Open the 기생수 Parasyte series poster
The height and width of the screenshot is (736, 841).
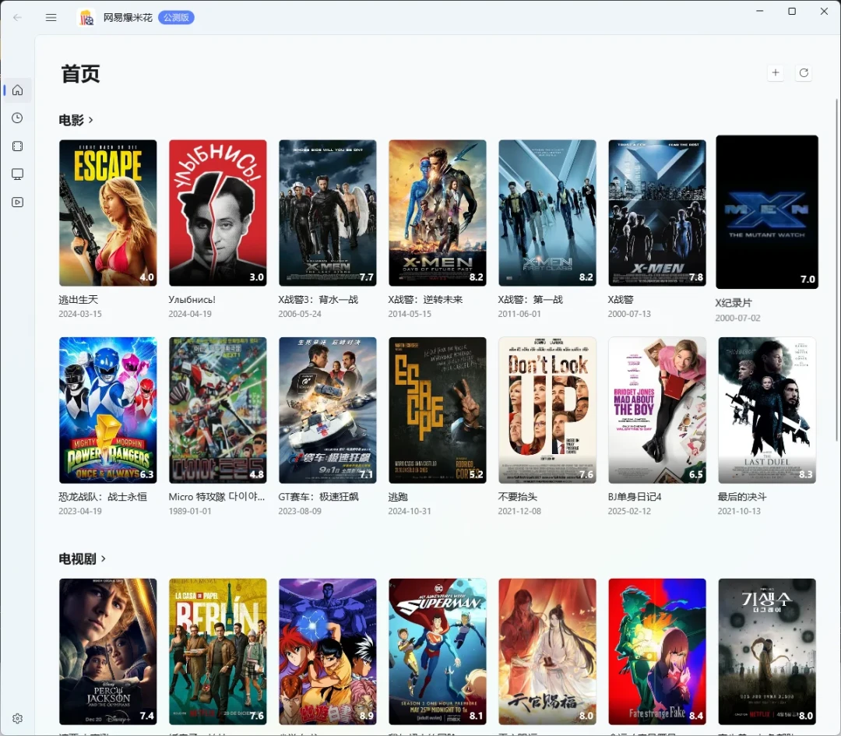pos(767,652)
